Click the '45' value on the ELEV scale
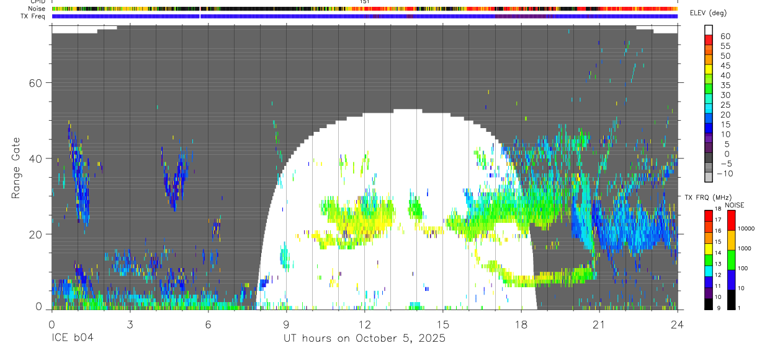The width and height of the screenshot is (762, 351). pyautogui.click(x=725, y=66)
